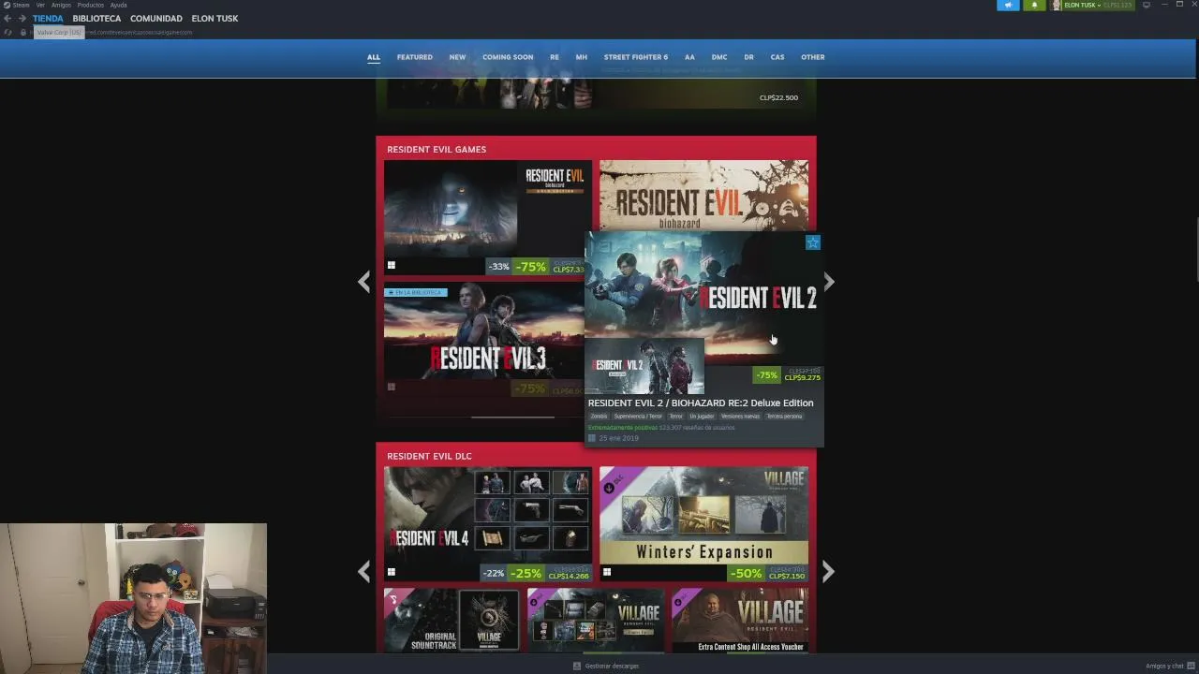Click the Amigos y chat plus icon
This screenshot has height=674, width=1199.
click(x=1190, y=666)
